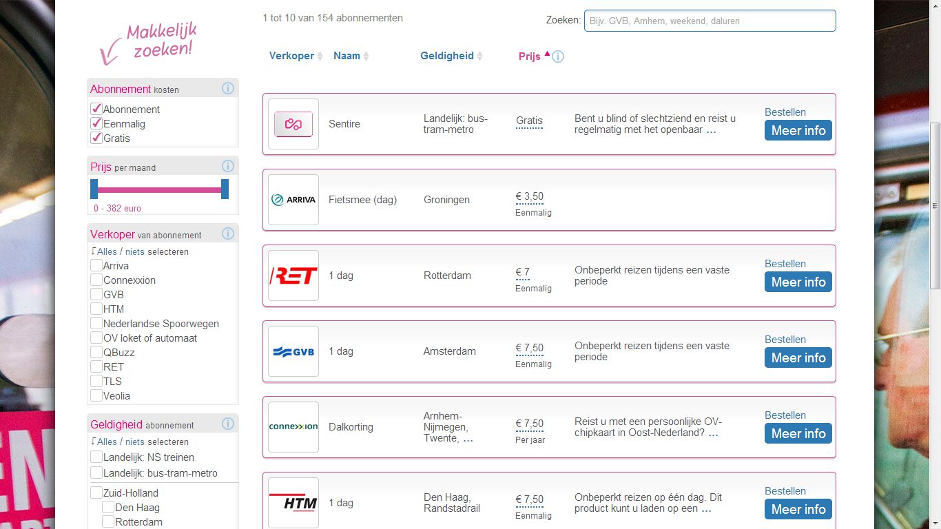This screenshot has height=529, width=941.
Task: Sort results by Geldigheid column
Action: pos(447,56)
